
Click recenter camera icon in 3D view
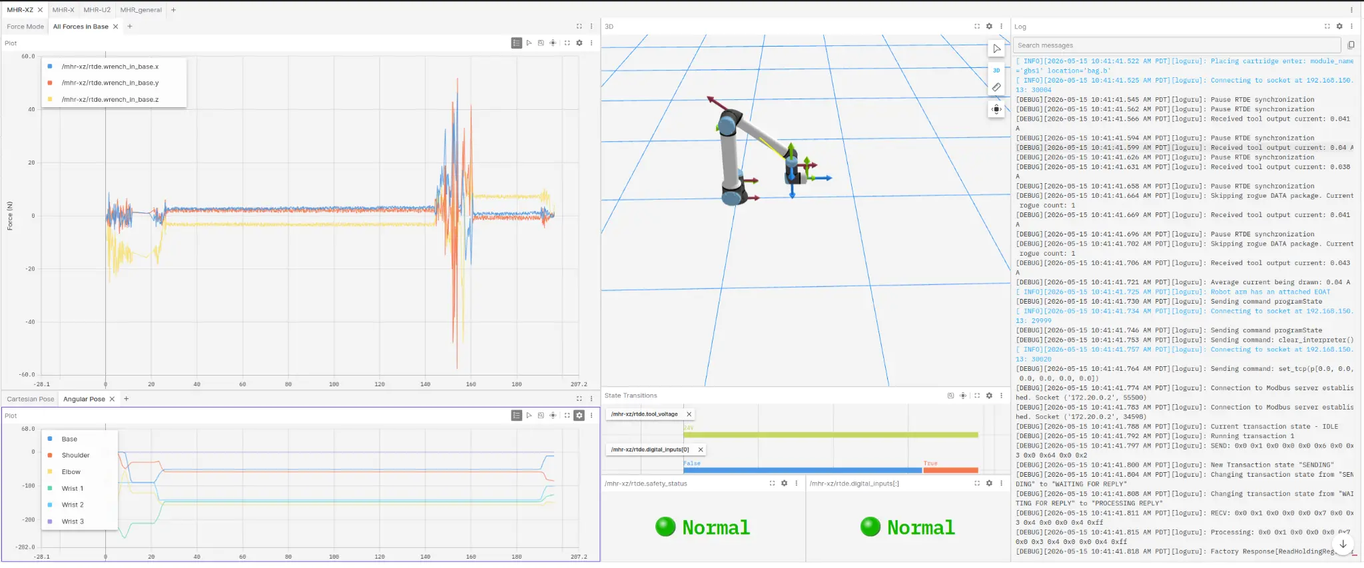(x=996, y=109)
